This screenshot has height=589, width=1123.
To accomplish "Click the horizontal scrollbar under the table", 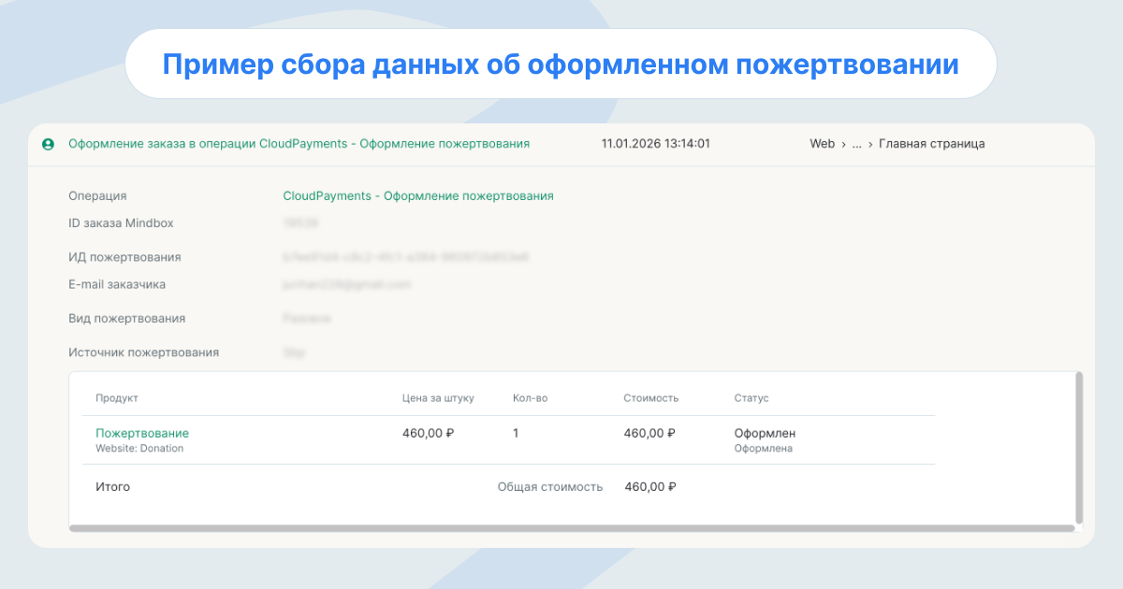I will (x=572, y=528).
